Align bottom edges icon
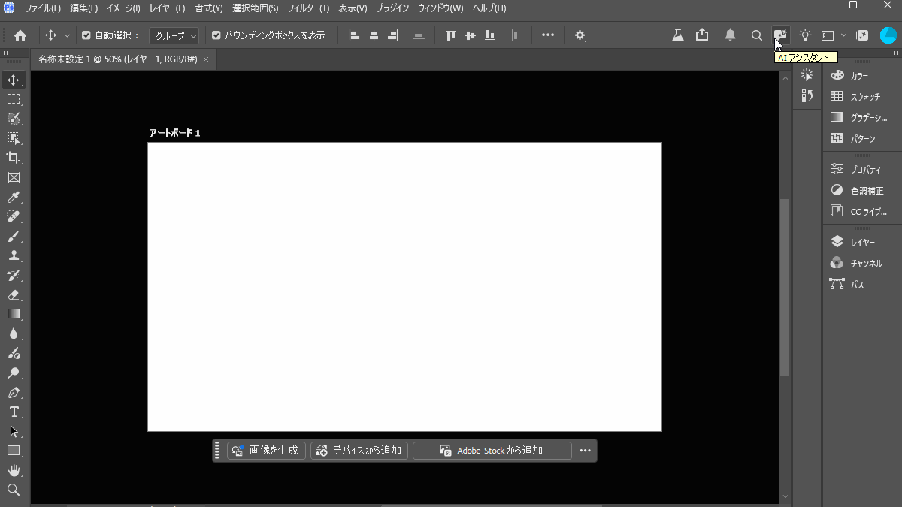This screenshot has width=902, height=507. click(x=490, y=35)
